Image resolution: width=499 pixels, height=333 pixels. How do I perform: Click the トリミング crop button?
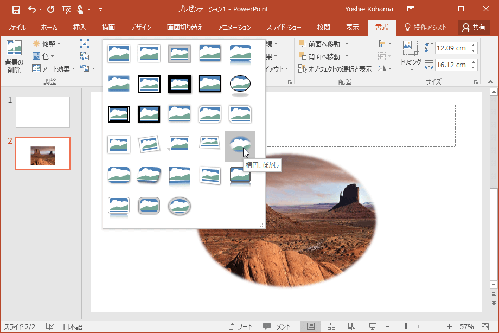click(411, 56)
